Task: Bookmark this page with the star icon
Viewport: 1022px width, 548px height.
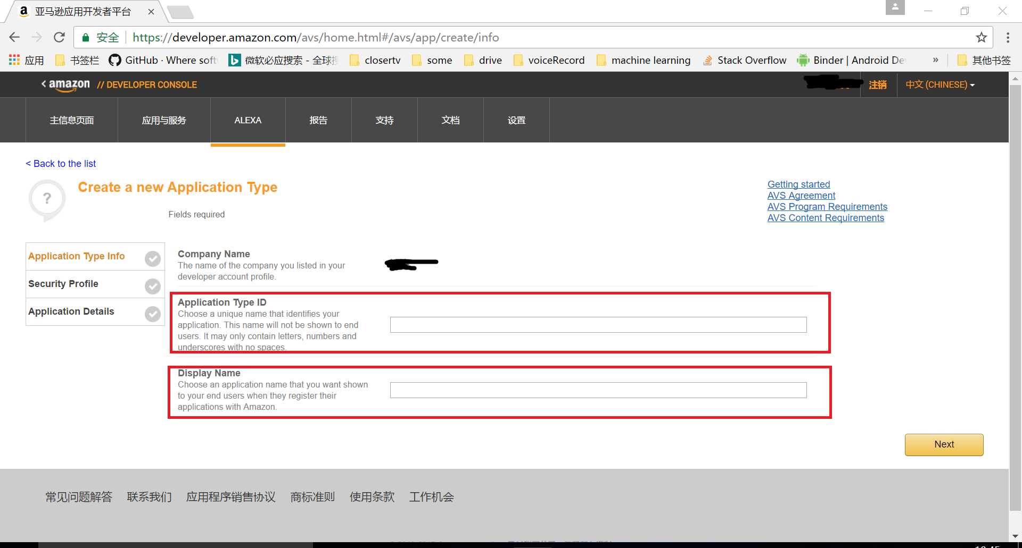Action: (981, 37)
